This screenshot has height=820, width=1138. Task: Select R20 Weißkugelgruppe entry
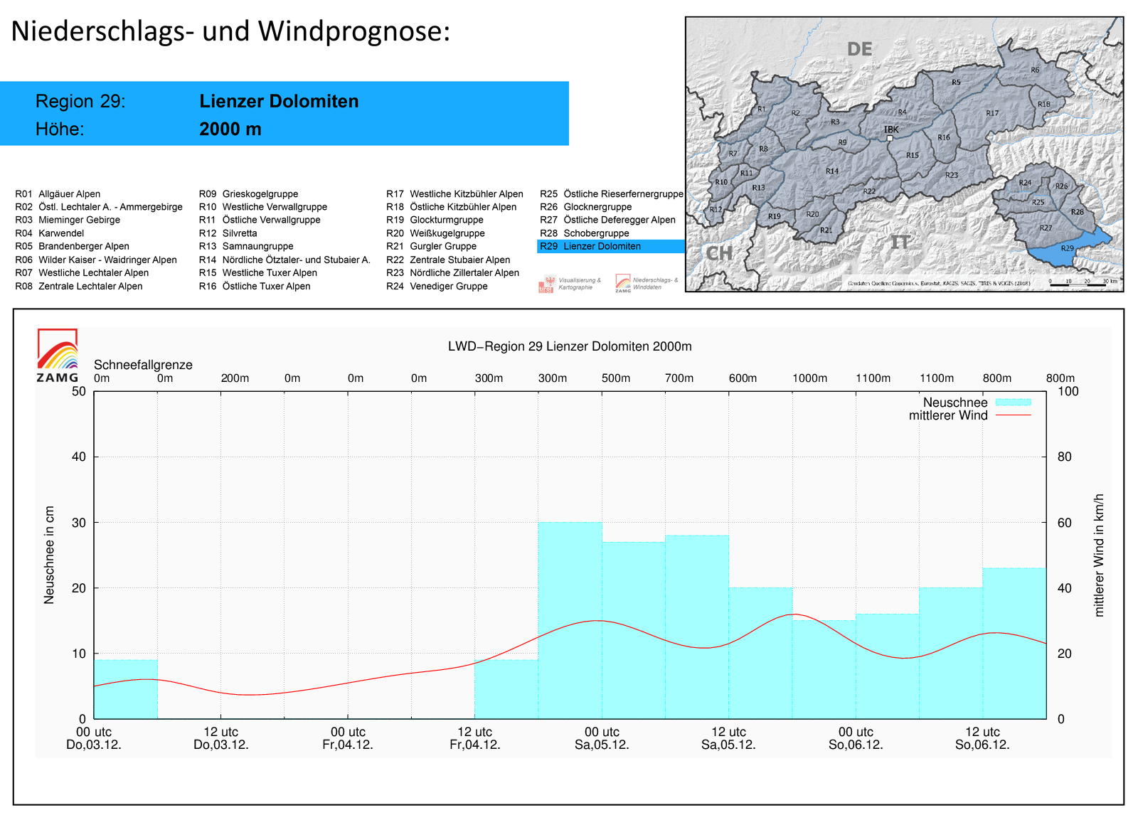click(x=435, y=233)
